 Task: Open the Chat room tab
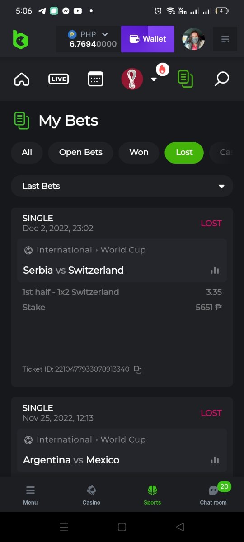tap(213, 495)
